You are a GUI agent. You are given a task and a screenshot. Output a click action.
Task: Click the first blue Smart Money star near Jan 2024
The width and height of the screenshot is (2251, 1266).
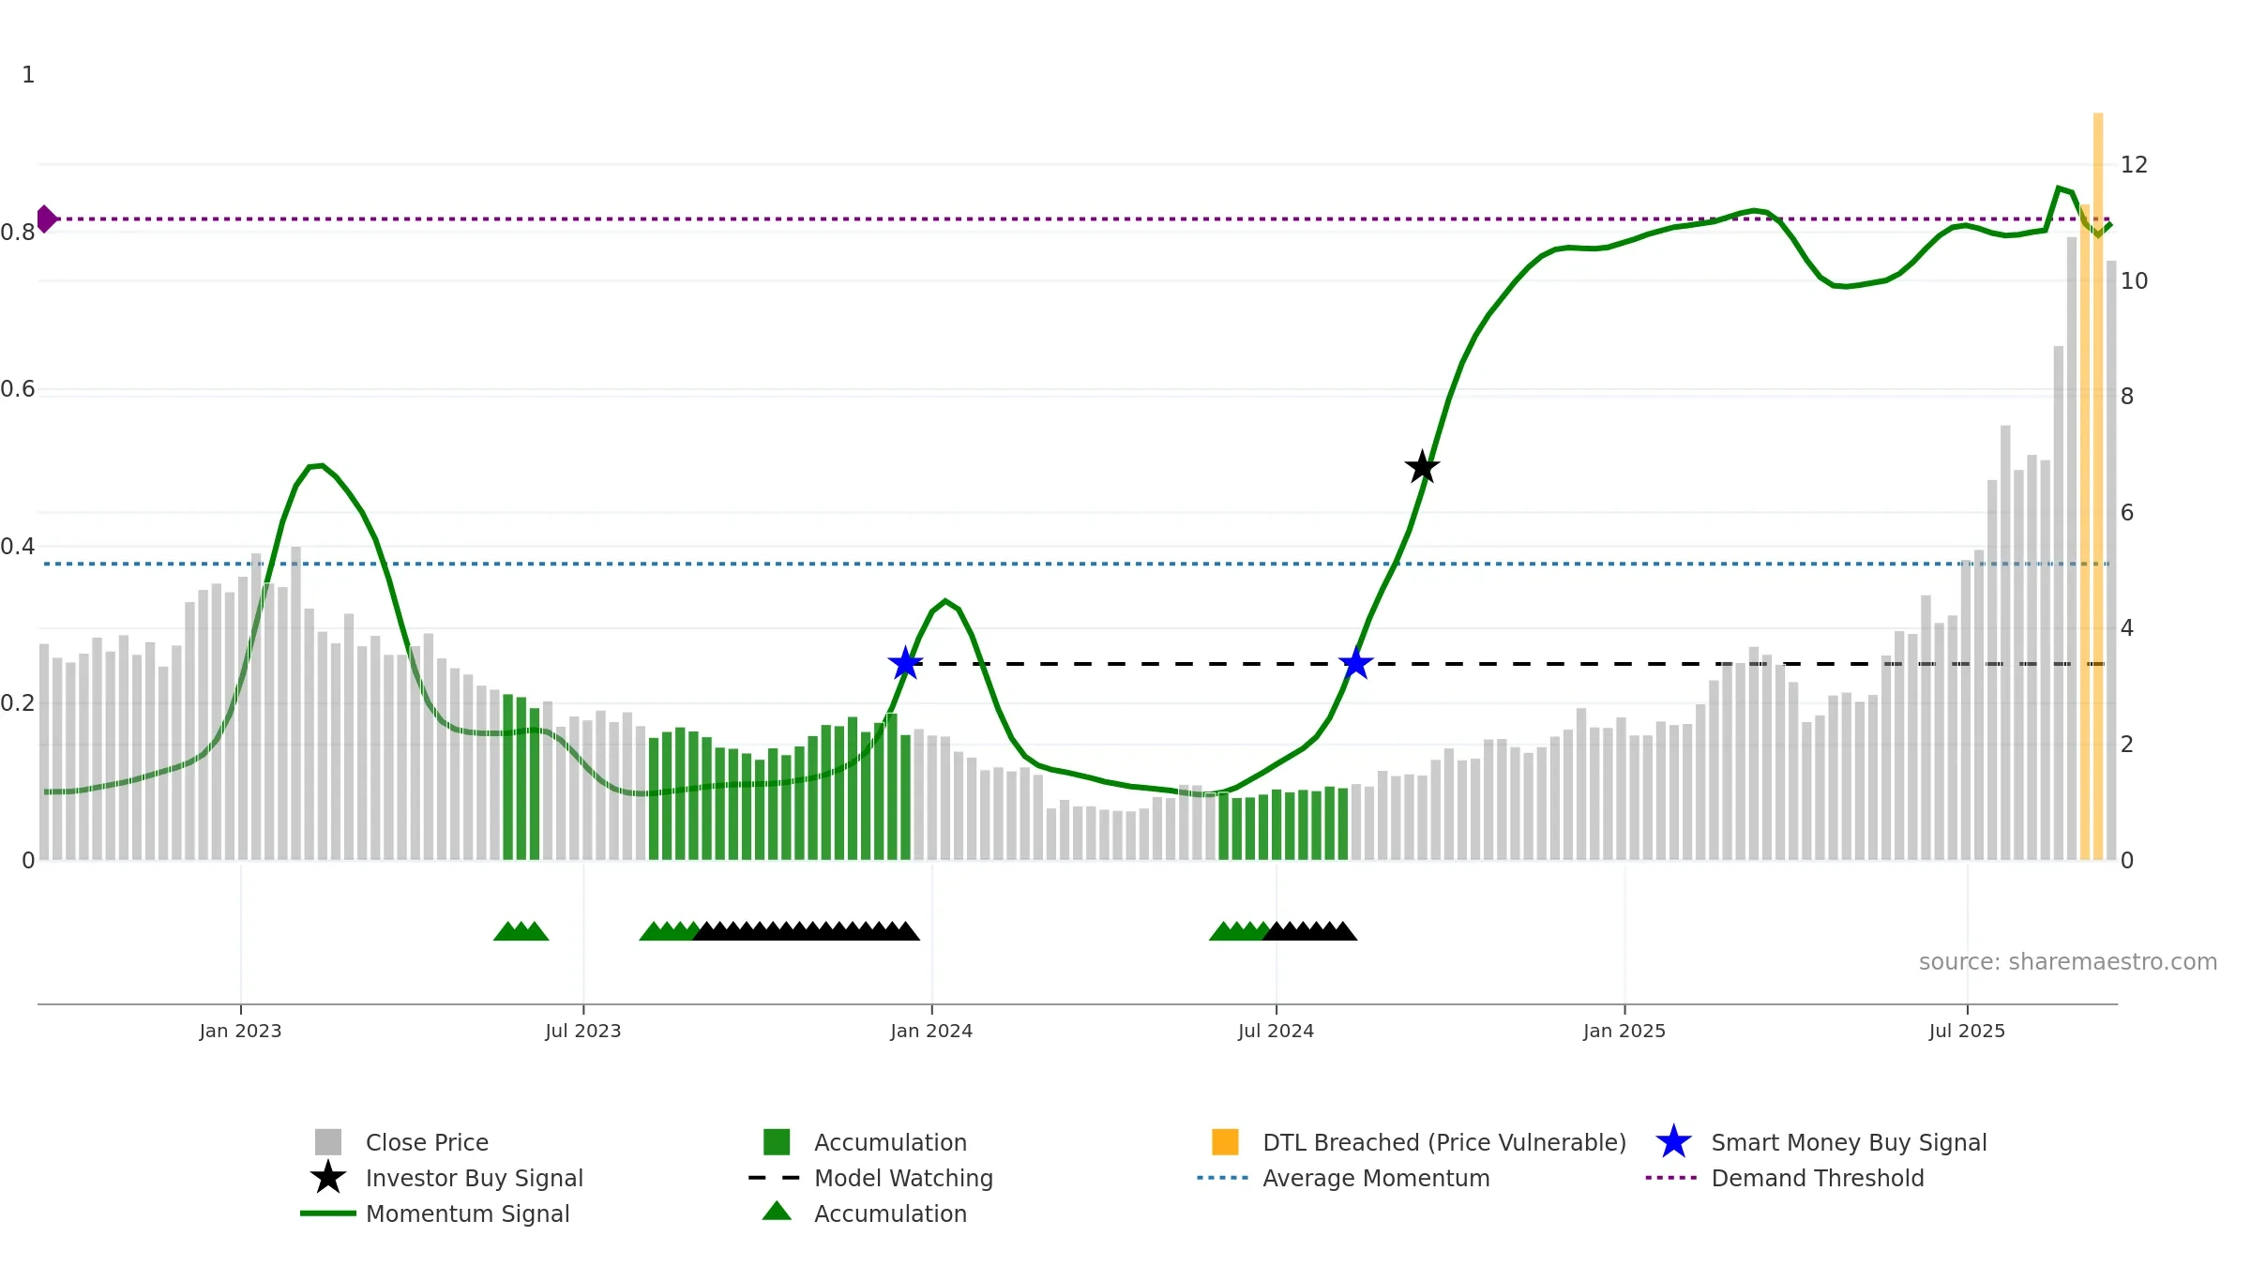coord(905,664)
